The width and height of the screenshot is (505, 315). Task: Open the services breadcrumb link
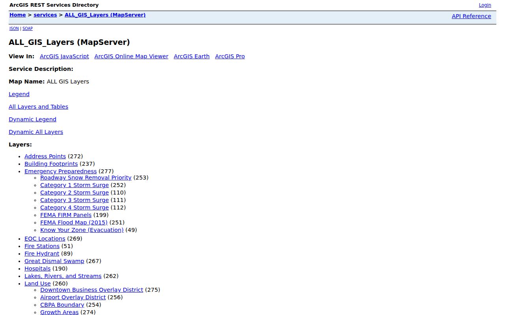click(45, 15)
